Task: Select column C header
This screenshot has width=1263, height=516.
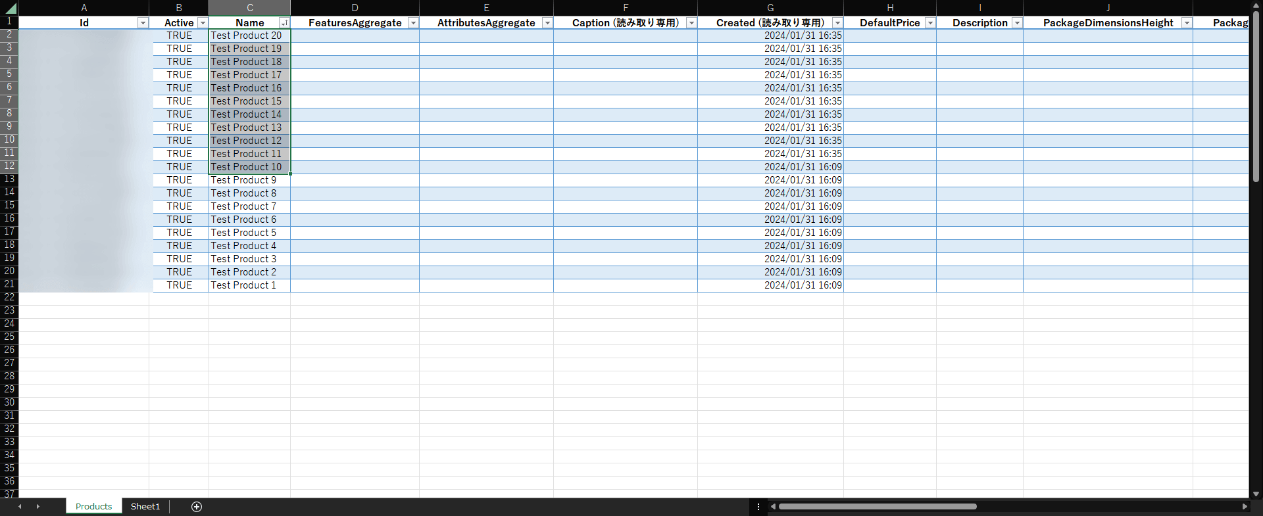Action: (250, 8)
